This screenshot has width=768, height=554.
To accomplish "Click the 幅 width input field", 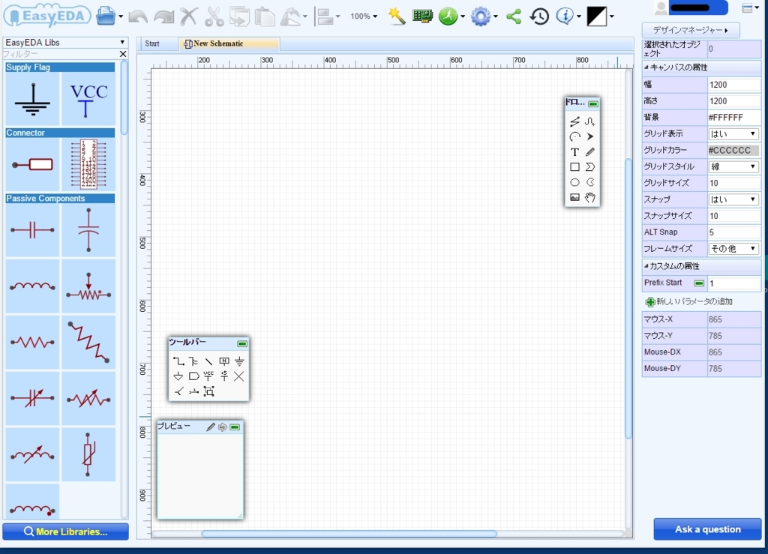I will click(733, 84).
